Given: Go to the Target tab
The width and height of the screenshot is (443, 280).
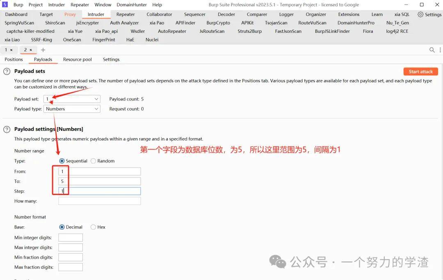Looking at the screenshot, I should [46, 14].
